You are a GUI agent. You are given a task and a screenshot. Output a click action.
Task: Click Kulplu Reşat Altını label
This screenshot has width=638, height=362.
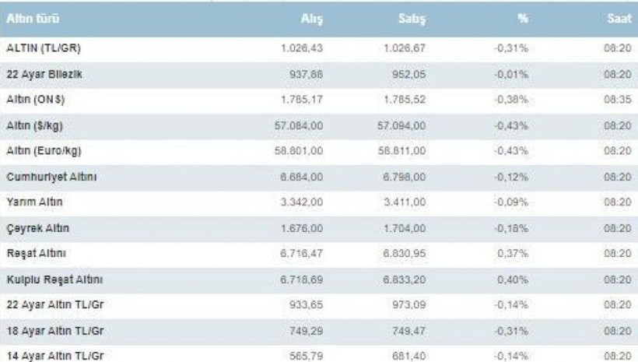(54, 279)
